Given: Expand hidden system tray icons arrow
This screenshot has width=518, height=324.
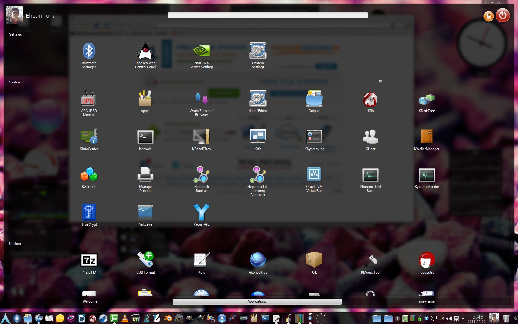Looking at the screenshot, I should point(463,319).
